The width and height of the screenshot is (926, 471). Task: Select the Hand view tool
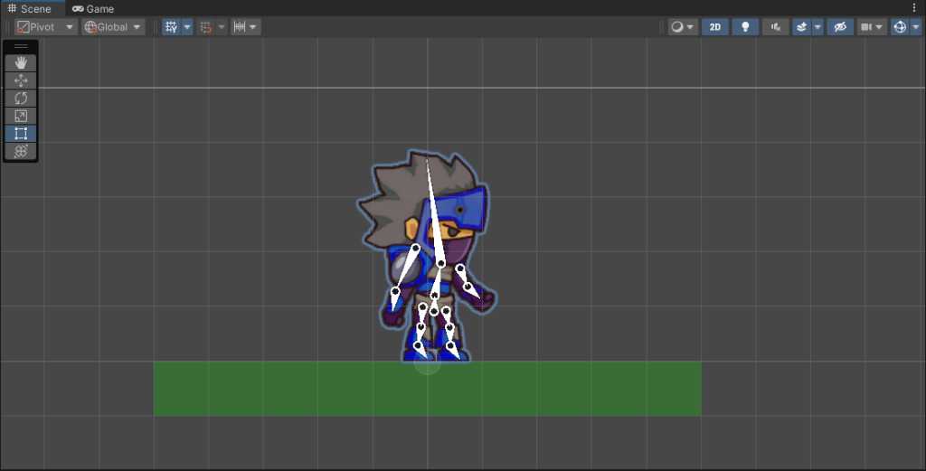coord(21,63)
